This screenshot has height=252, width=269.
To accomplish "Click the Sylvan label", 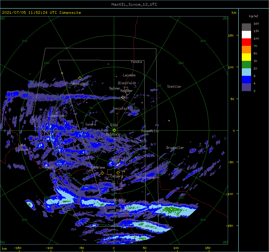I will point(114,88).
